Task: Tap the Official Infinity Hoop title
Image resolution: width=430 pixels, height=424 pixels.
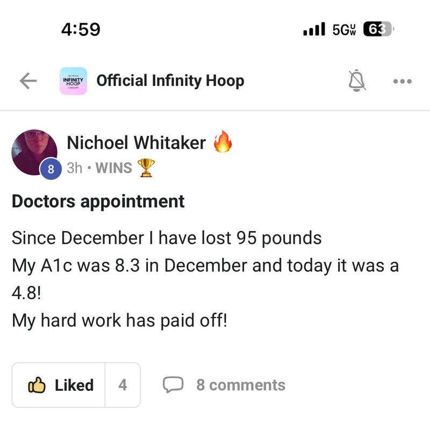Action: (x=170, y=81)
